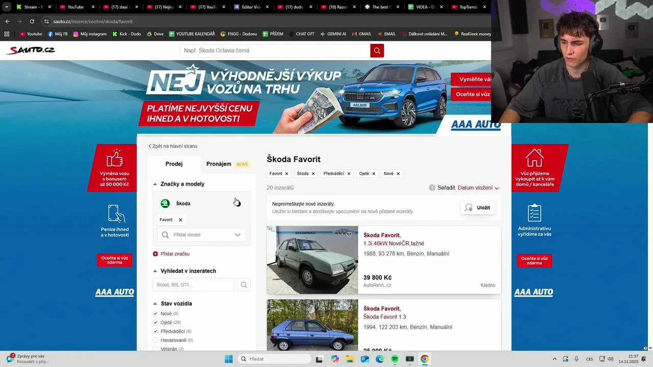Open the GMAIL bookmark
This screenshot has width=653, height=367.
point(361,34)
